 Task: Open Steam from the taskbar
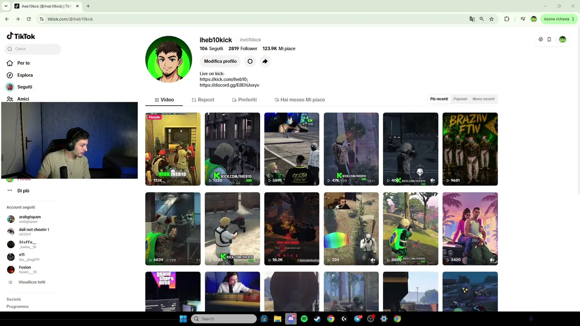point(317,319)
